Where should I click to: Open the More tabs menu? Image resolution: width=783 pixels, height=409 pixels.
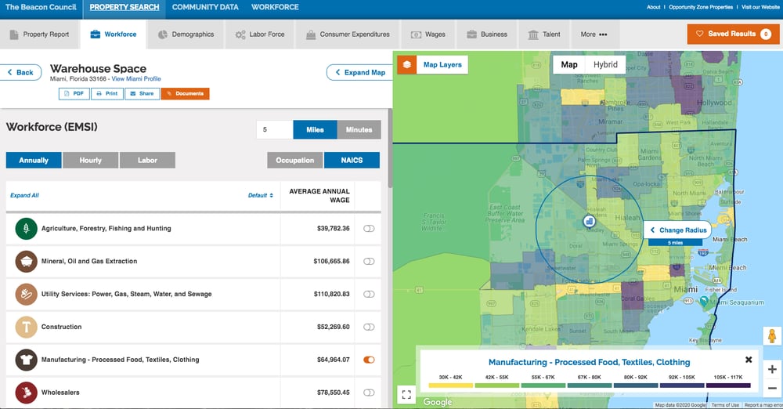[x=594, y=34]
